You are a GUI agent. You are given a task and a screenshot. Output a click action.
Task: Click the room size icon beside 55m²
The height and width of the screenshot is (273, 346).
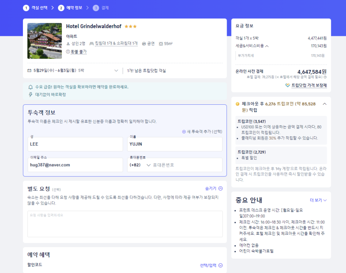click(161, 44)
